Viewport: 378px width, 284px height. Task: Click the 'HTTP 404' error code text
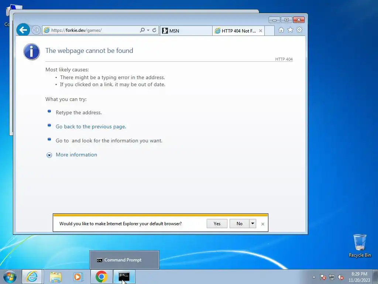coord(284,59)
